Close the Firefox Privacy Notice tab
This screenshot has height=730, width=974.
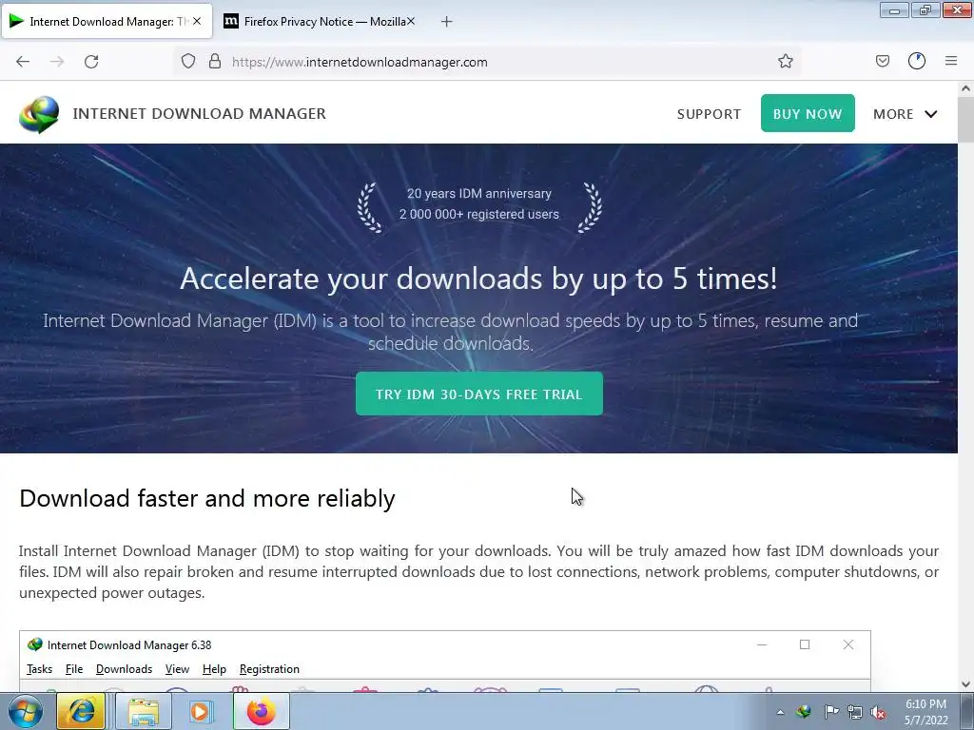[411, 21]
